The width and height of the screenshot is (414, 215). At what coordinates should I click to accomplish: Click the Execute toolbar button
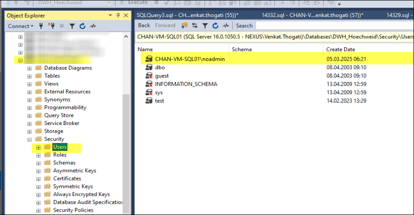point(134,2)
